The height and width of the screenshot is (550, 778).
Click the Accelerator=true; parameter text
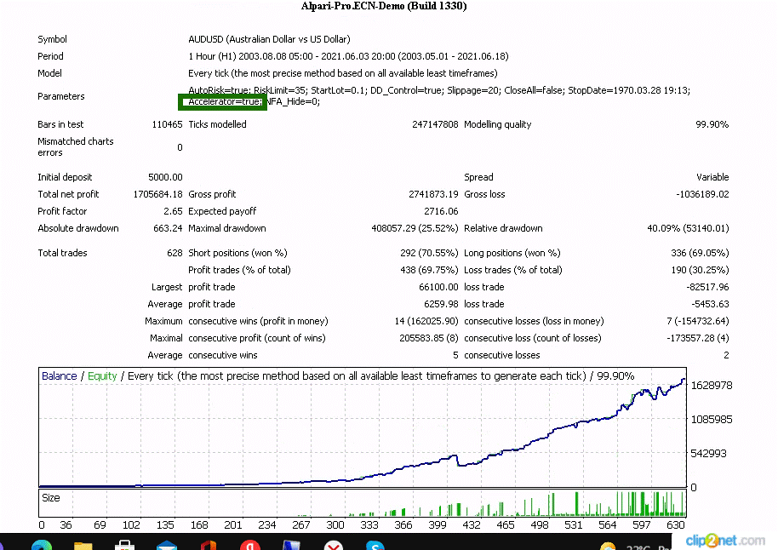pyautogui.click(x=225, y=102)
